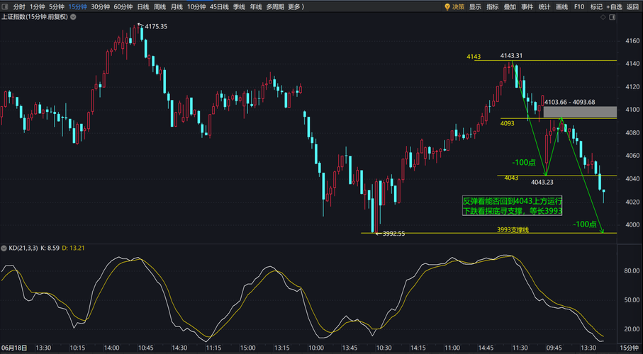Open the 上证指数 chart dropdown arrow

(72, 17)
